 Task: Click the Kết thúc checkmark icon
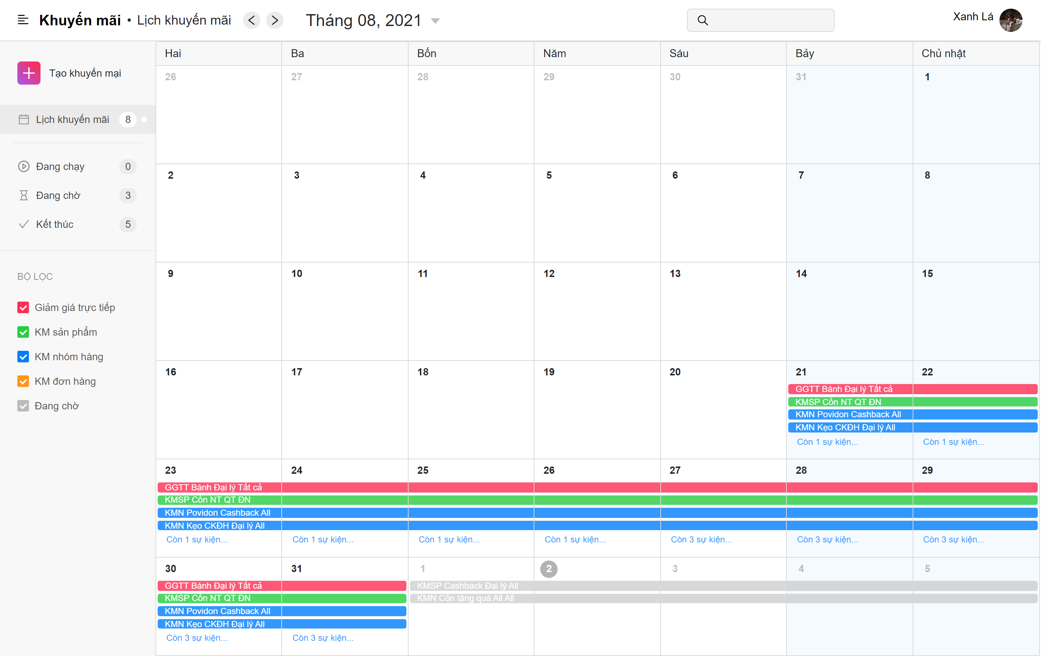pos(24,224)
